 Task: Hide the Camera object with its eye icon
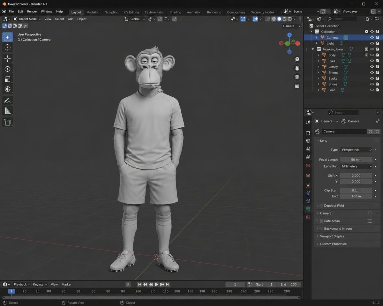(x=372, y=38)
